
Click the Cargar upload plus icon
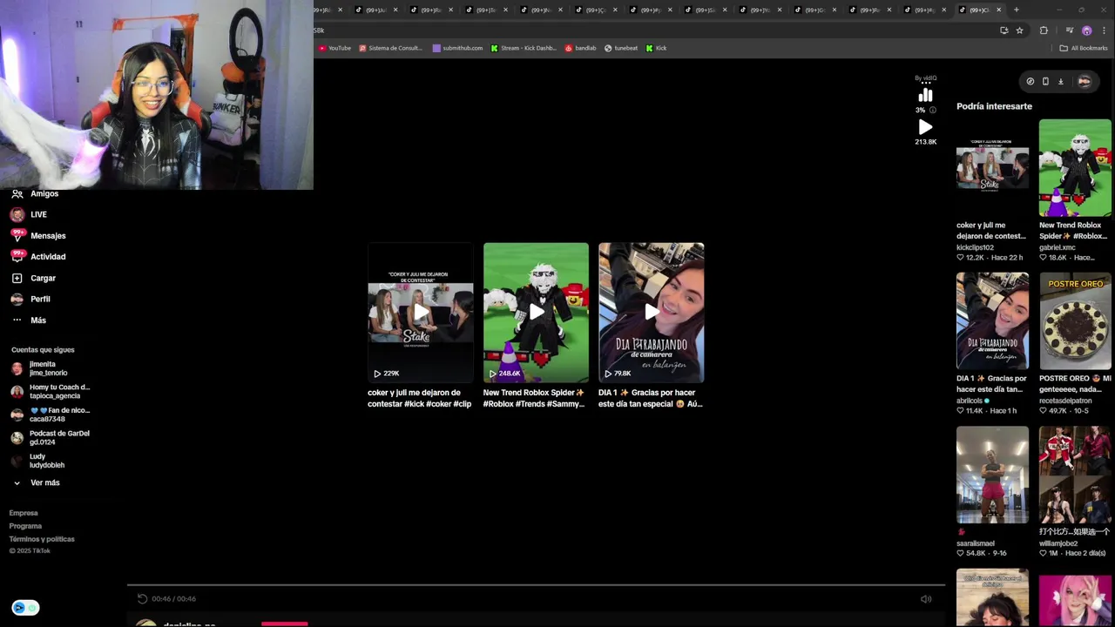(17, 278)
